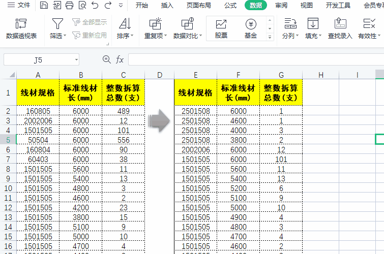Select column A header
This screenshot has width=384, height=254.
(38, 75)
